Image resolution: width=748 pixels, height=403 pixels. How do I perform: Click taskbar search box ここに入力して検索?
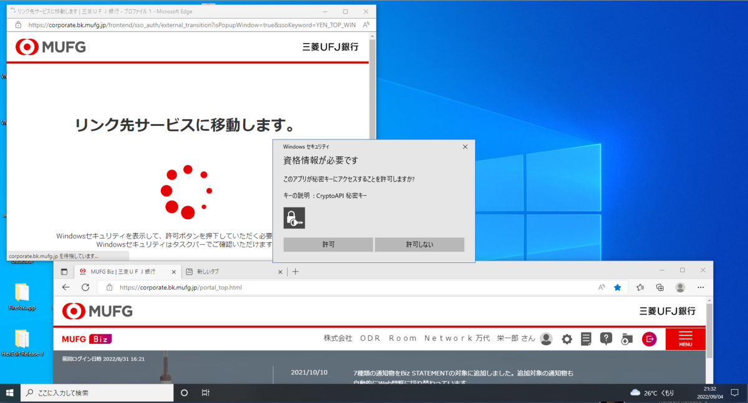pyautogui.click(x=95, y=393)
